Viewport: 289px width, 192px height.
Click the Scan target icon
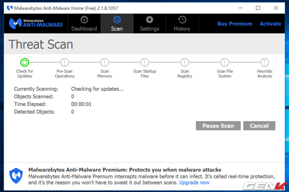117,20
